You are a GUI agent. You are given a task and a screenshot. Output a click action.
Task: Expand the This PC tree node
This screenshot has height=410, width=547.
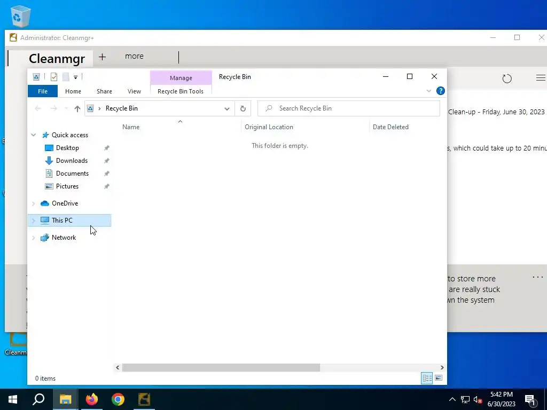click(34, 220)
